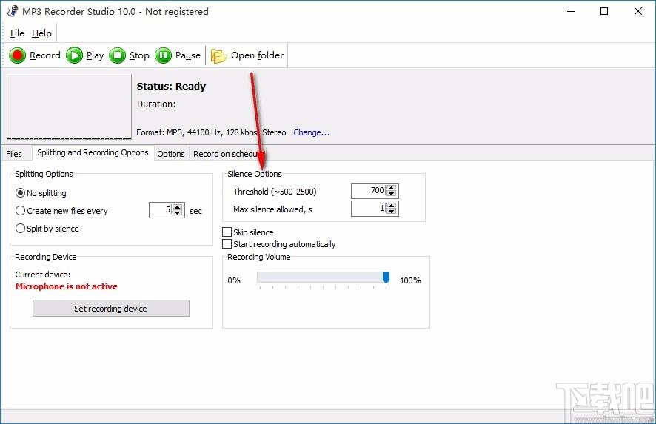Increase Threshold value with up arrow
The width and height of the screenshot is (656, 424).
(x=392, y=188)
